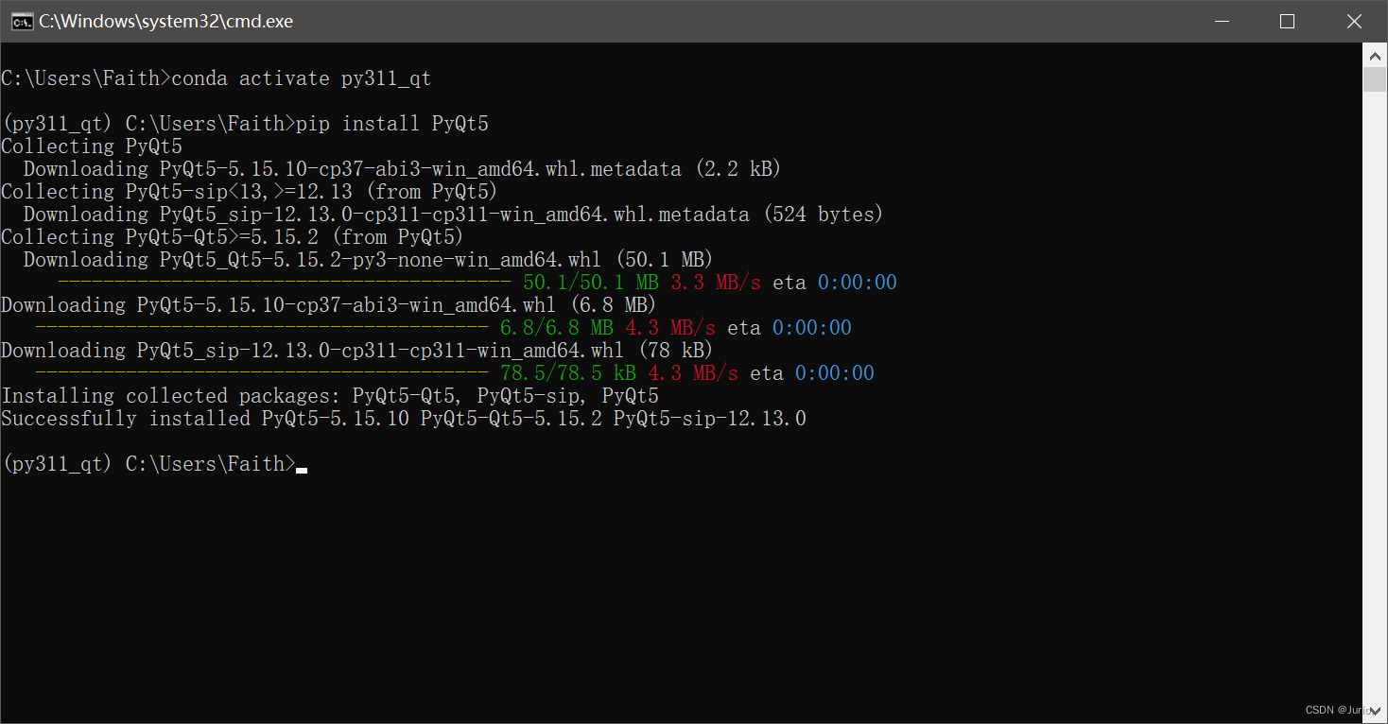
Task: Click the 6.8/6.8 MB progress bar
Action: click(262, 328)
